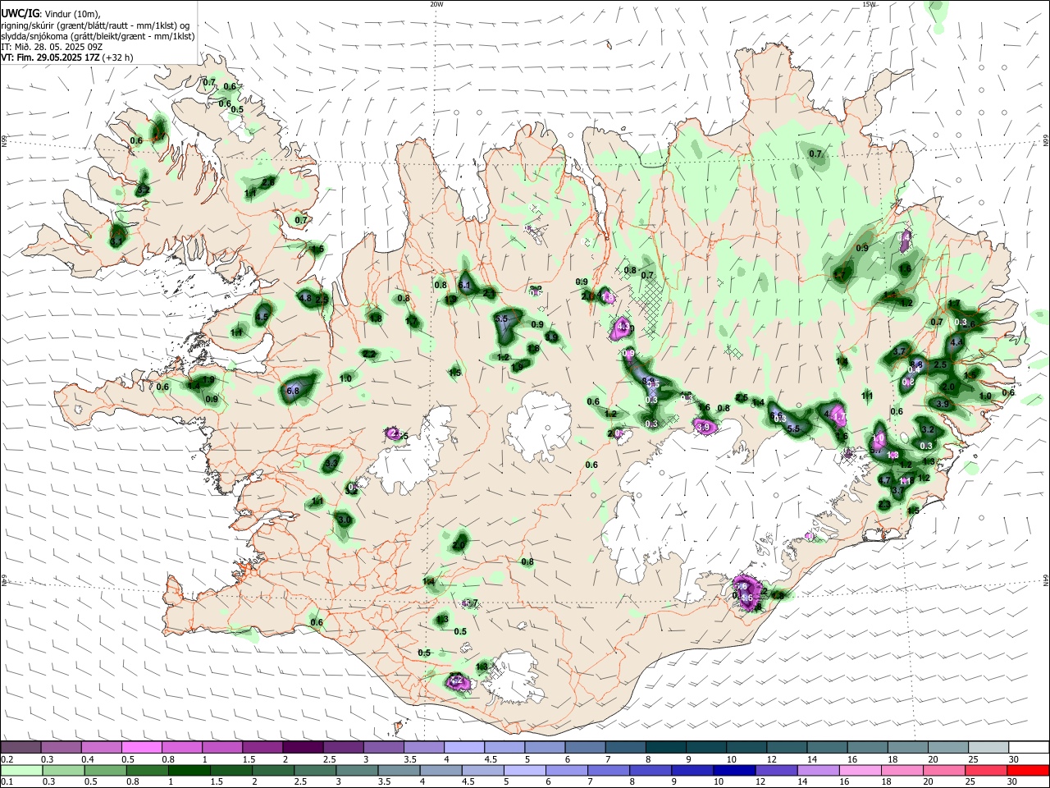Click the teal-grey 2.5 swatch in lower legend row
The width and height of the screenshot is (1050, 788).
pyautogui.click(x=315, y=770)
